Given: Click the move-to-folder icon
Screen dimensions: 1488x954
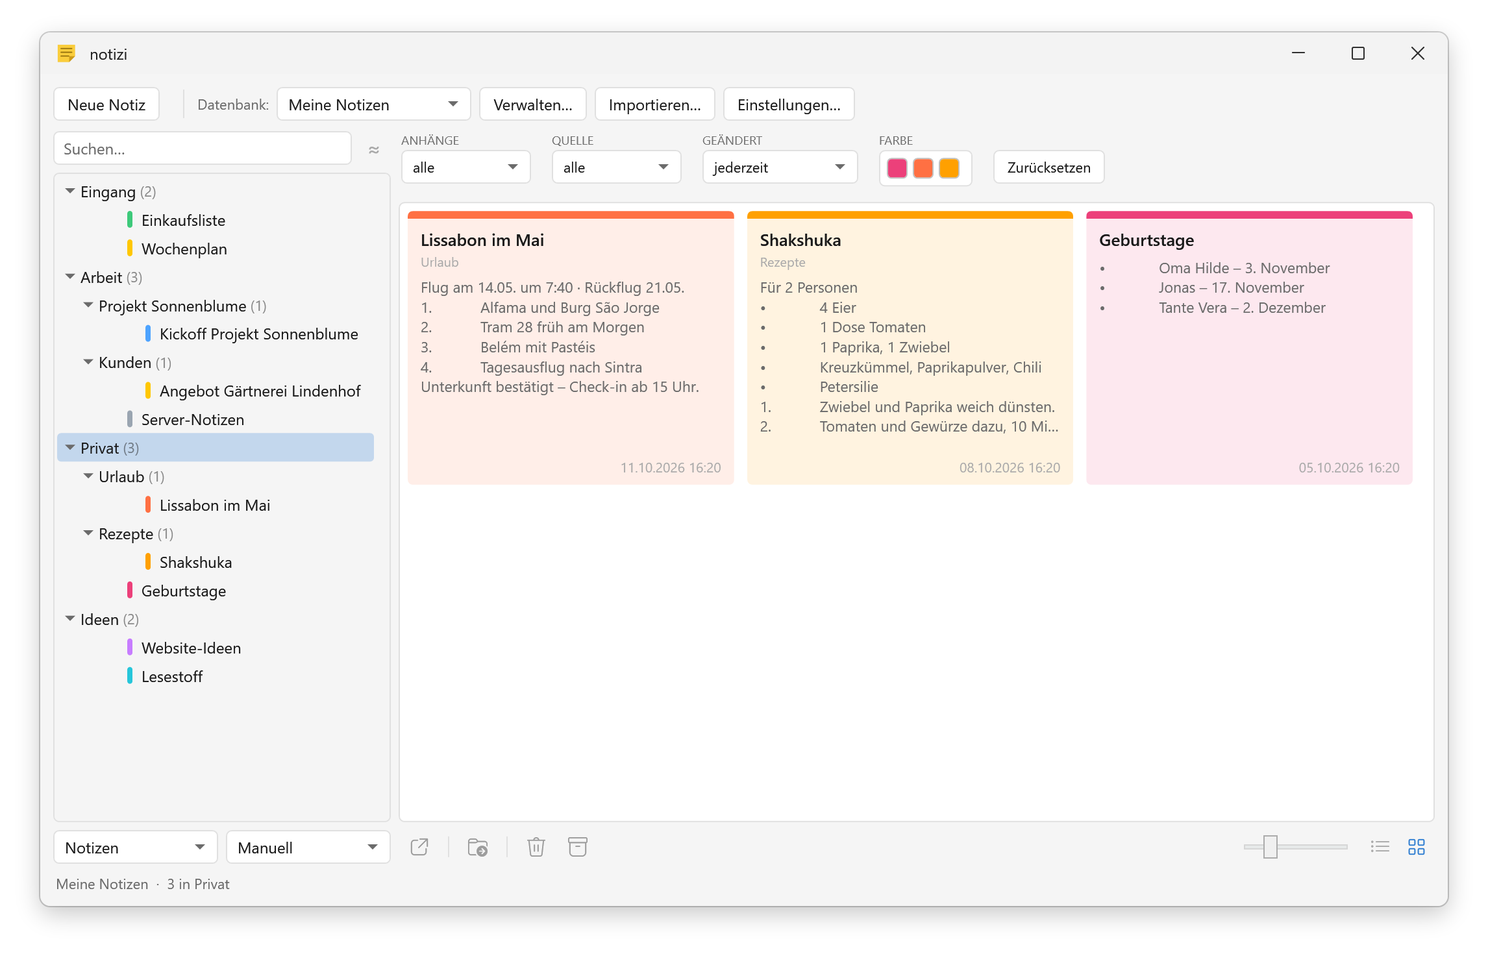Looking at the screenshot, I should tap(478, 847).
